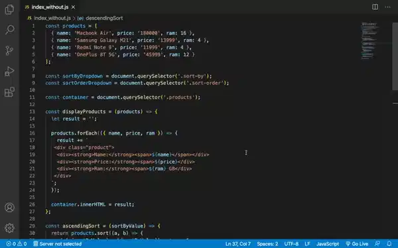
Task: Close the index_without.js tab
Action: pos(73,7)
